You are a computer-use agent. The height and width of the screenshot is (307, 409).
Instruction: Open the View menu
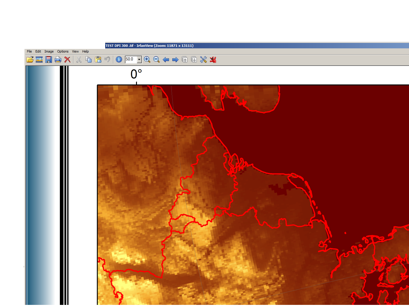point(75,51)
